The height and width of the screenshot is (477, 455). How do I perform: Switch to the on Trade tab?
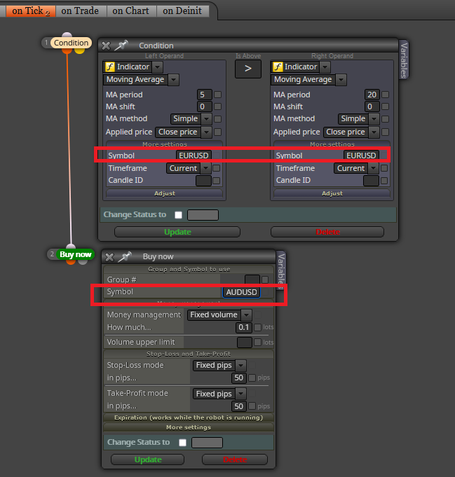coord(80,11)
